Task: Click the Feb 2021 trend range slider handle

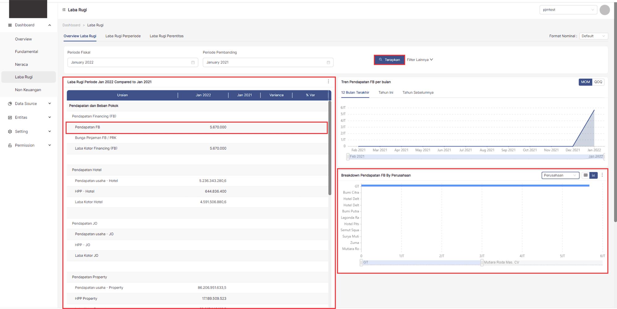Action: pos(348,157)
